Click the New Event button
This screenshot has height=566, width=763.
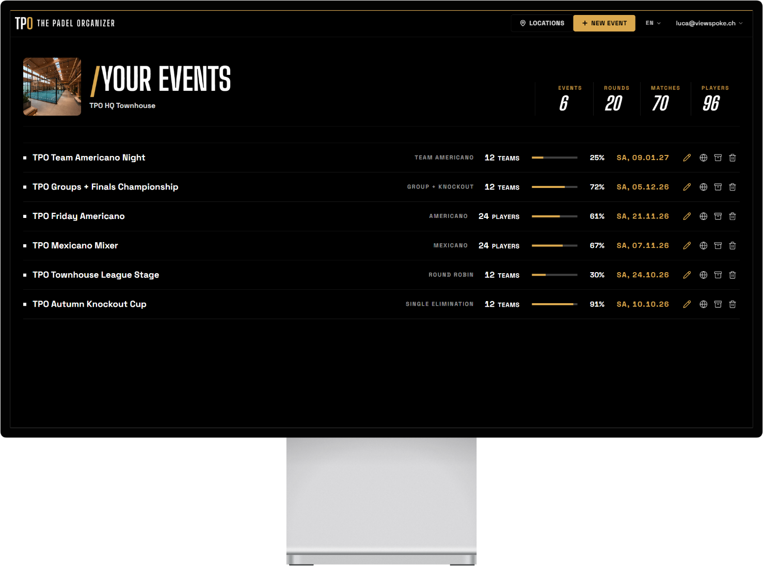tap(604, 23)
